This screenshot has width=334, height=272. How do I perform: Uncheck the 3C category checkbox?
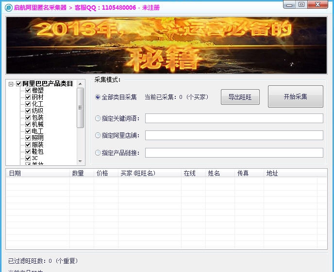point(28,158)
